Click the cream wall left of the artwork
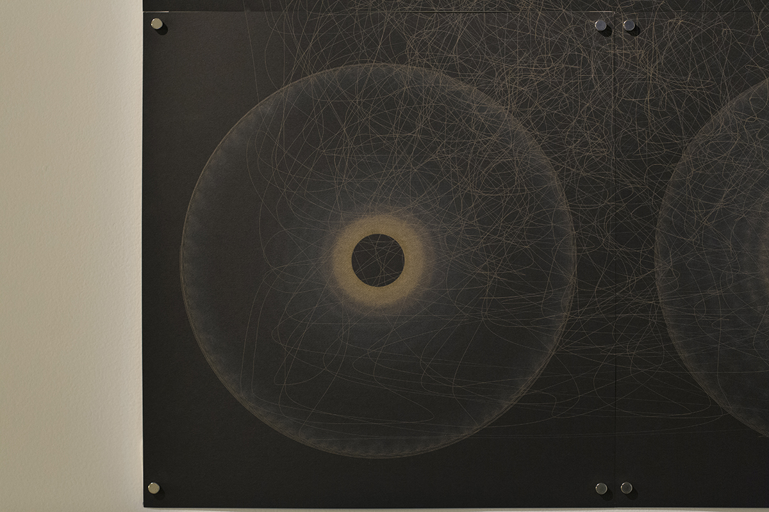This screenshot has width=769, height=512. [70, 256]
